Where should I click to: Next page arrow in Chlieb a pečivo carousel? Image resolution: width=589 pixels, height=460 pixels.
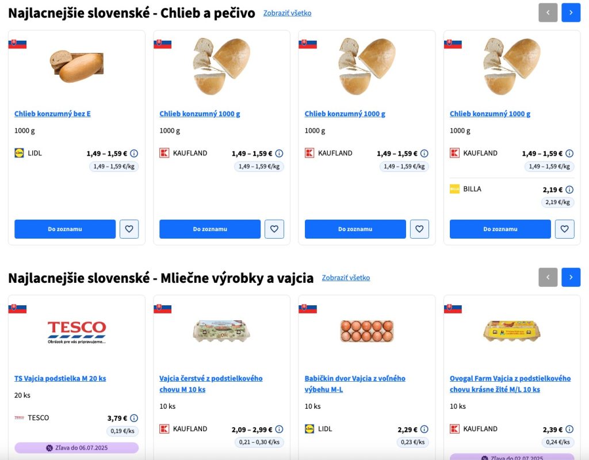point(571,12)
